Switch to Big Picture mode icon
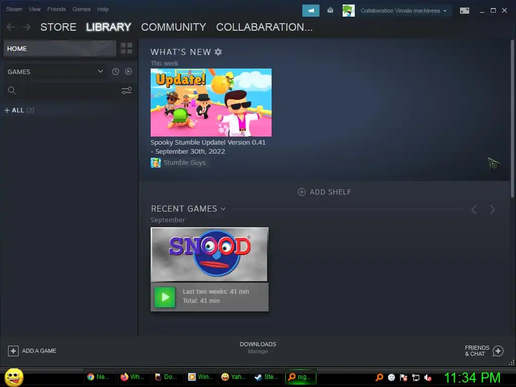Viewport: 516px width, 387px height. 464,11
